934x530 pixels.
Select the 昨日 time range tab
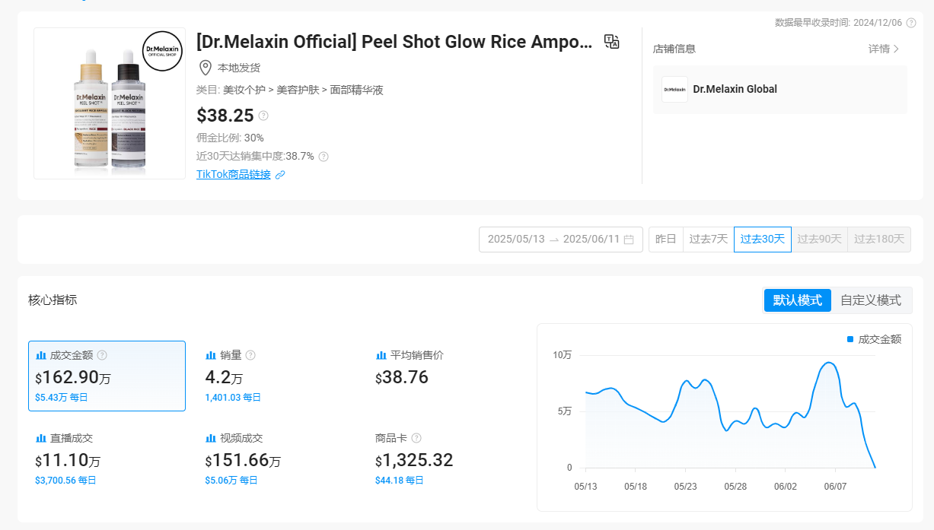click(x=665, y=240)
